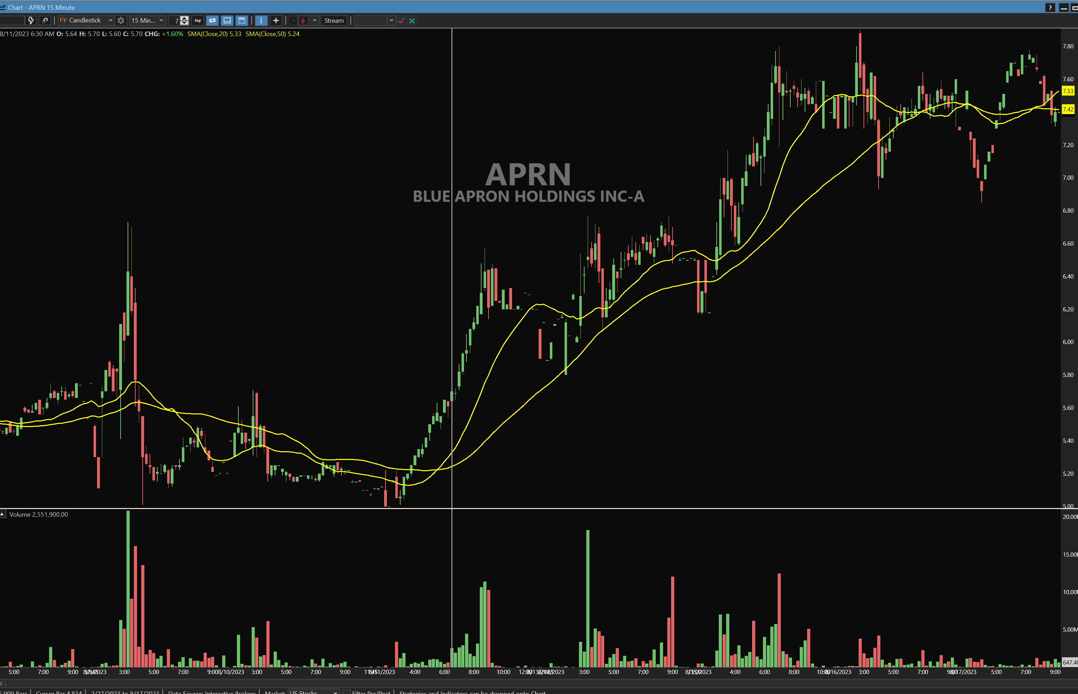Screen dimensions: 1078x694
Task: Click the black circle color swatch
Action: coord(293,20)
